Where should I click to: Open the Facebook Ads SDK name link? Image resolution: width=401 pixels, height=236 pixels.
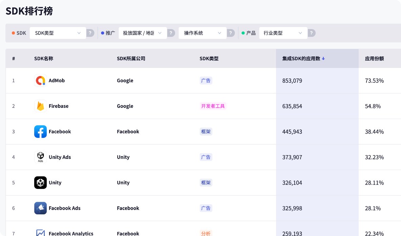[64, 208]
